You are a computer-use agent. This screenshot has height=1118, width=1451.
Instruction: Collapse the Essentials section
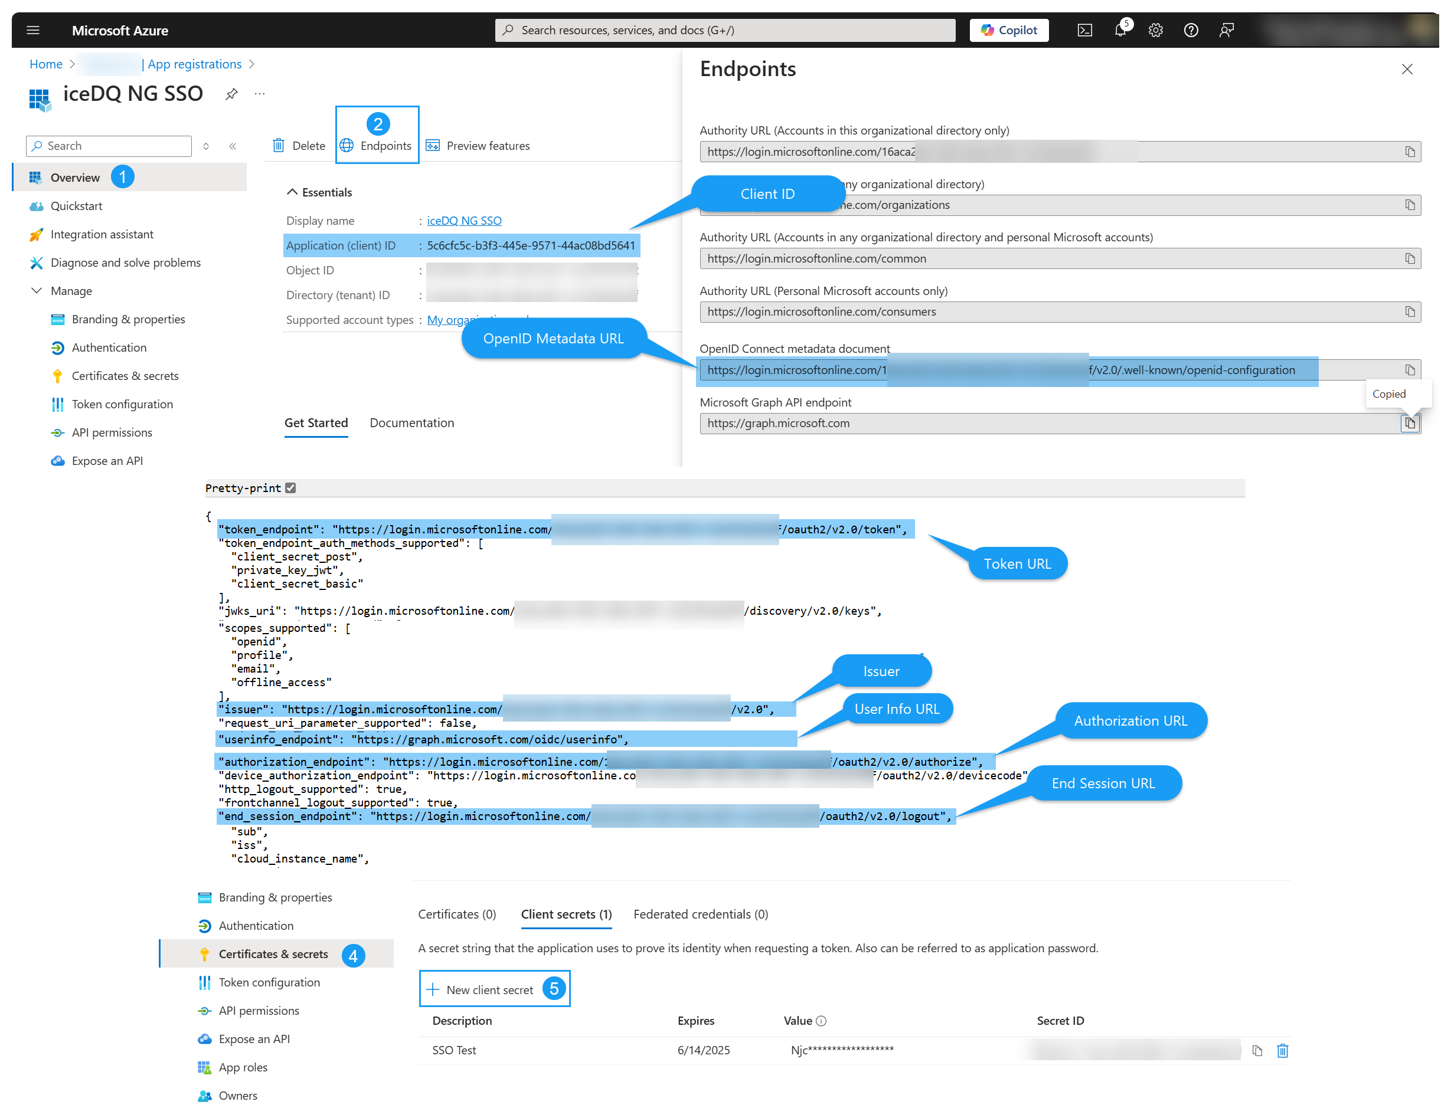[292, 191]
